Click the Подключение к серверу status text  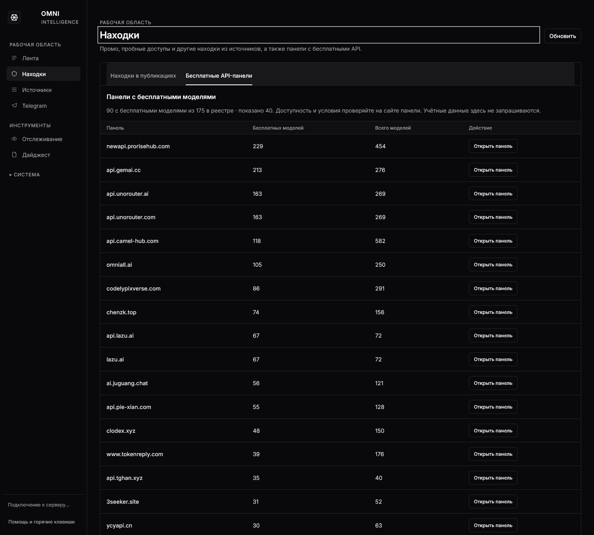point(39,505)
